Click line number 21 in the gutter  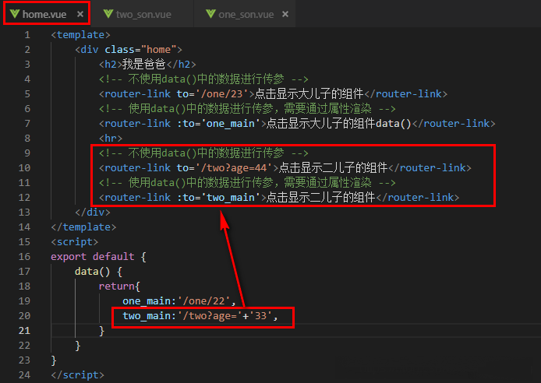coord(24,331)
